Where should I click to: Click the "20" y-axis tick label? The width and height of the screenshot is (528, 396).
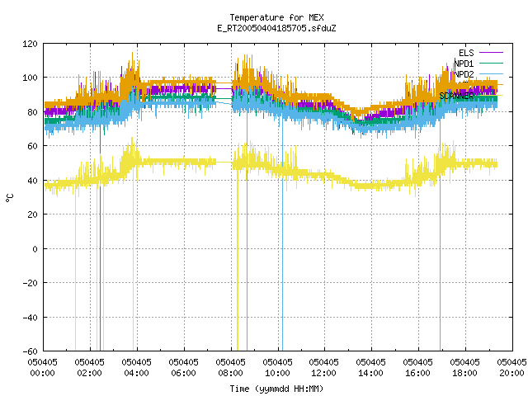pos(32,214)
